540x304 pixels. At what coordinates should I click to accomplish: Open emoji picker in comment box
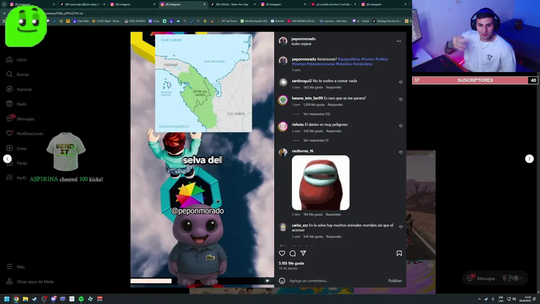tap(282, 281)
